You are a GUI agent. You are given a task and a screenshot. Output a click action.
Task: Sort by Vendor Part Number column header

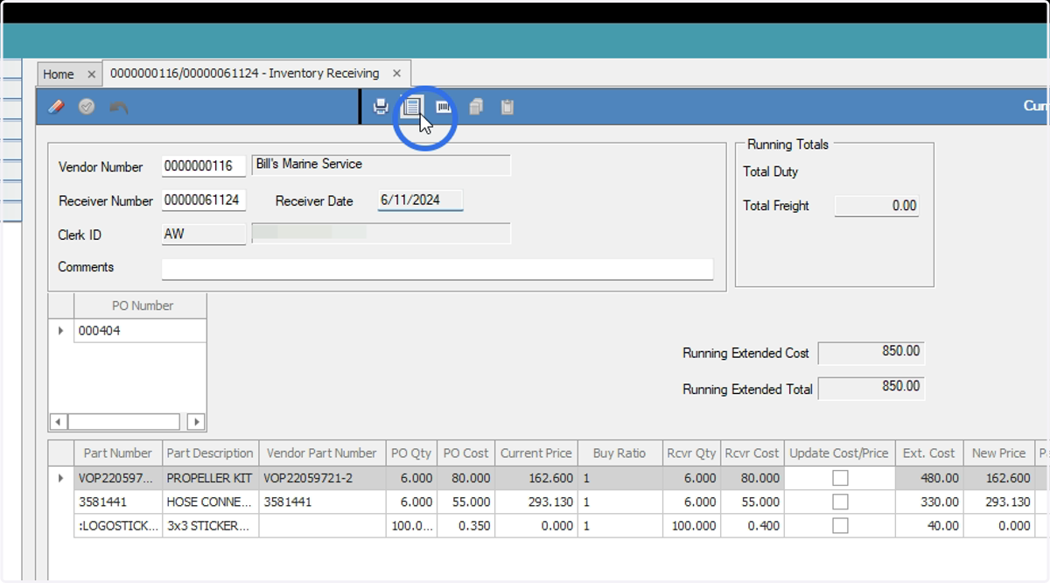click(321, 453)
